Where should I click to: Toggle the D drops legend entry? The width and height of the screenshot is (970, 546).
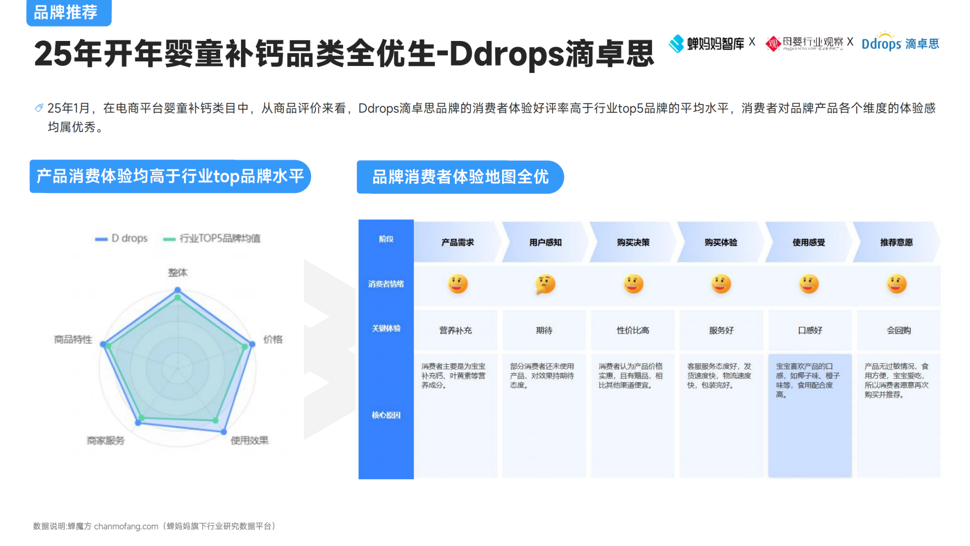point(121,238)
